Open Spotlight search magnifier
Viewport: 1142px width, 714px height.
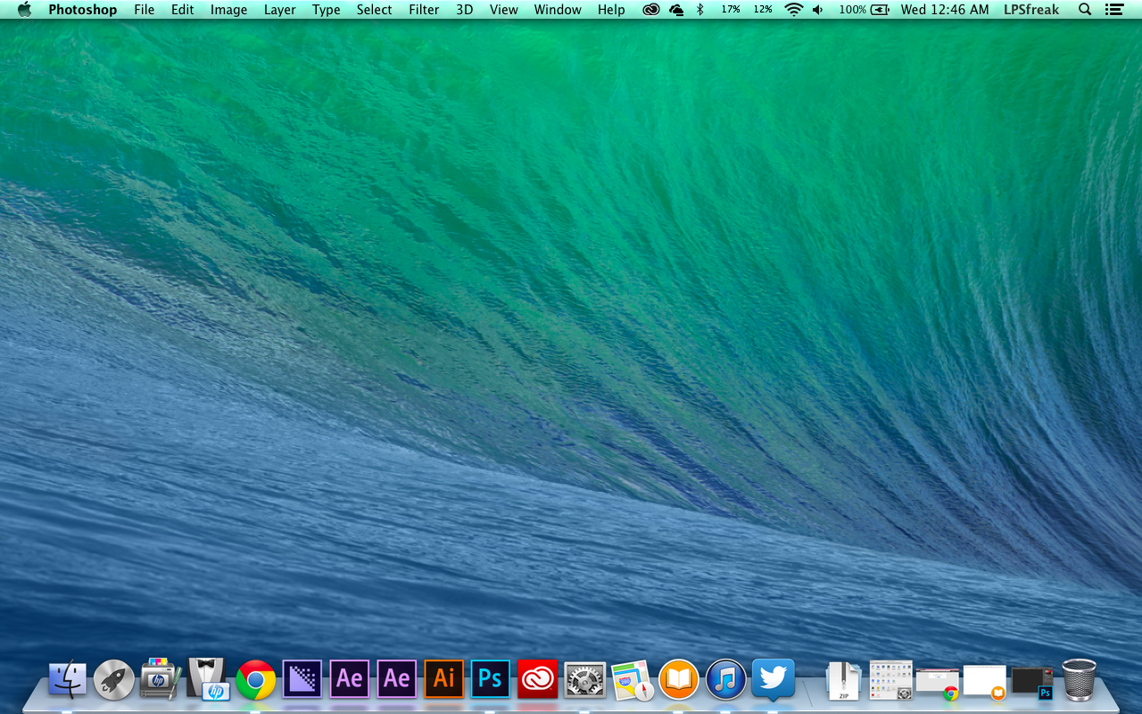click(x=1085, y=10)
